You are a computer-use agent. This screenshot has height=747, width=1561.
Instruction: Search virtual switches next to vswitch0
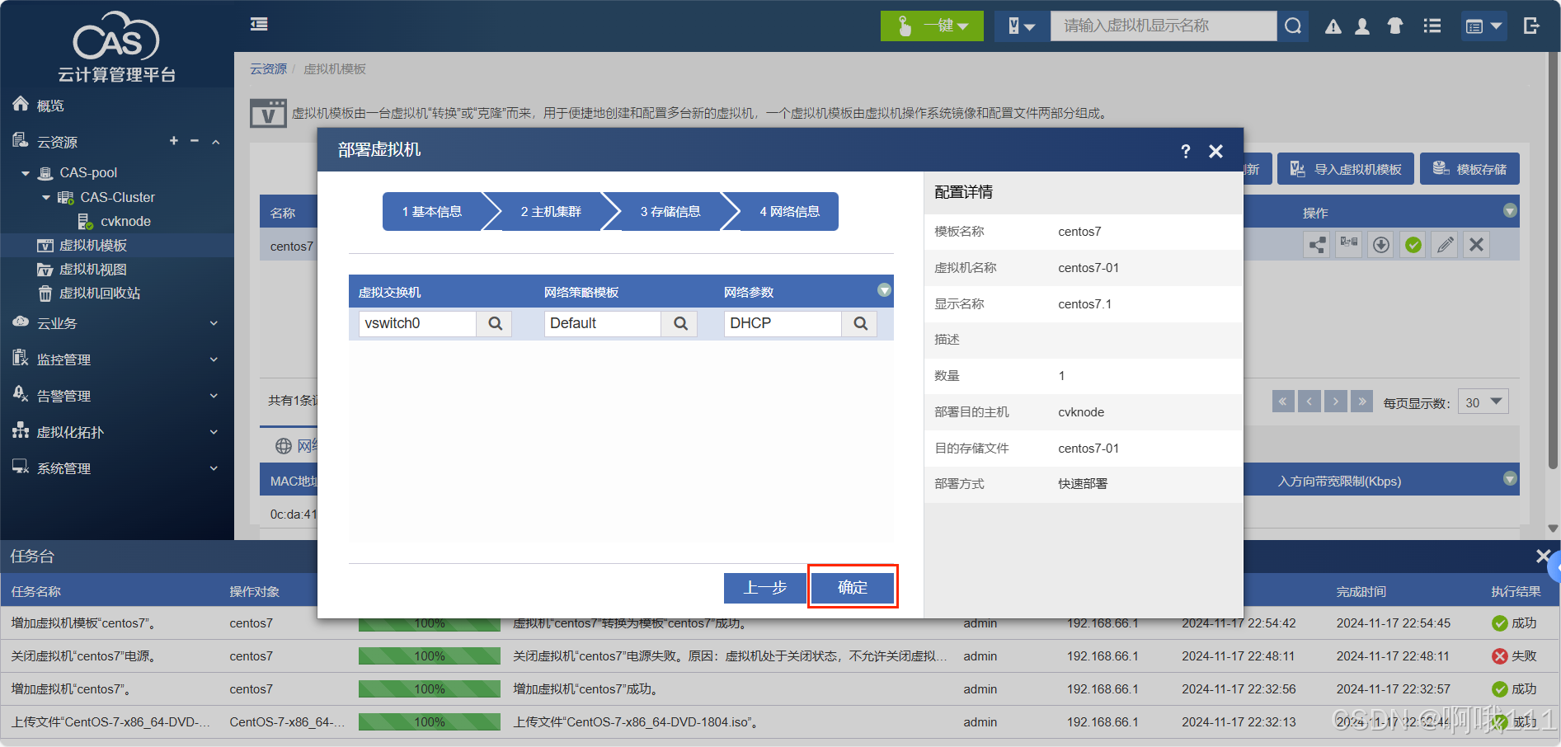click(495, 323)
